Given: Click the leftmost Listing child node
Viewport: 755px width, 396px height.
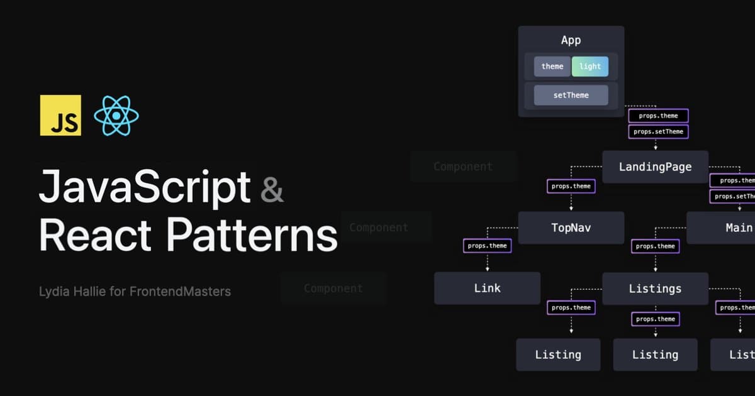Looking at the screenshot, I should [x=558, y=355].
